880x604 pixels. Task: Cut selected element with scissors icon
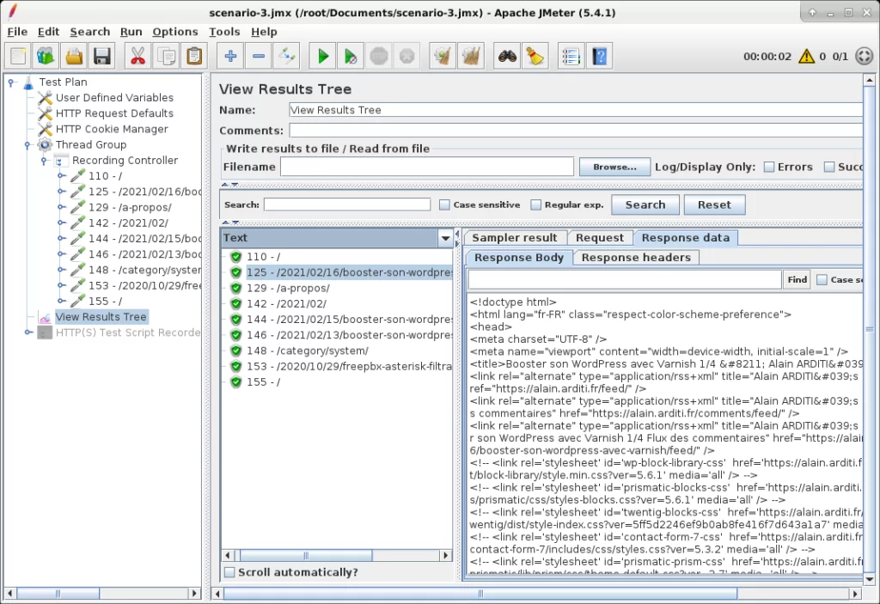pyautogui.click(x=137, y=56)
